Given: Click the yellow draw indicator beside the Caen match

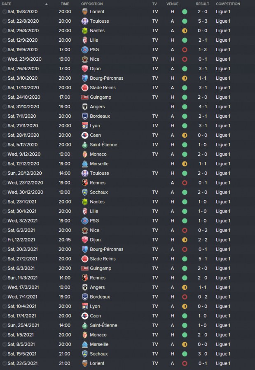Looking at the screenshot, I should point(185,135).
